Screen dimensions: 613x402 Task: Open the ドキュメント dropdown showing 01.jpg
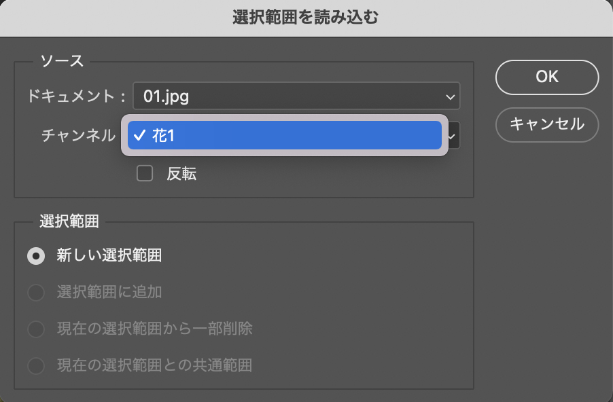[296, 96]
